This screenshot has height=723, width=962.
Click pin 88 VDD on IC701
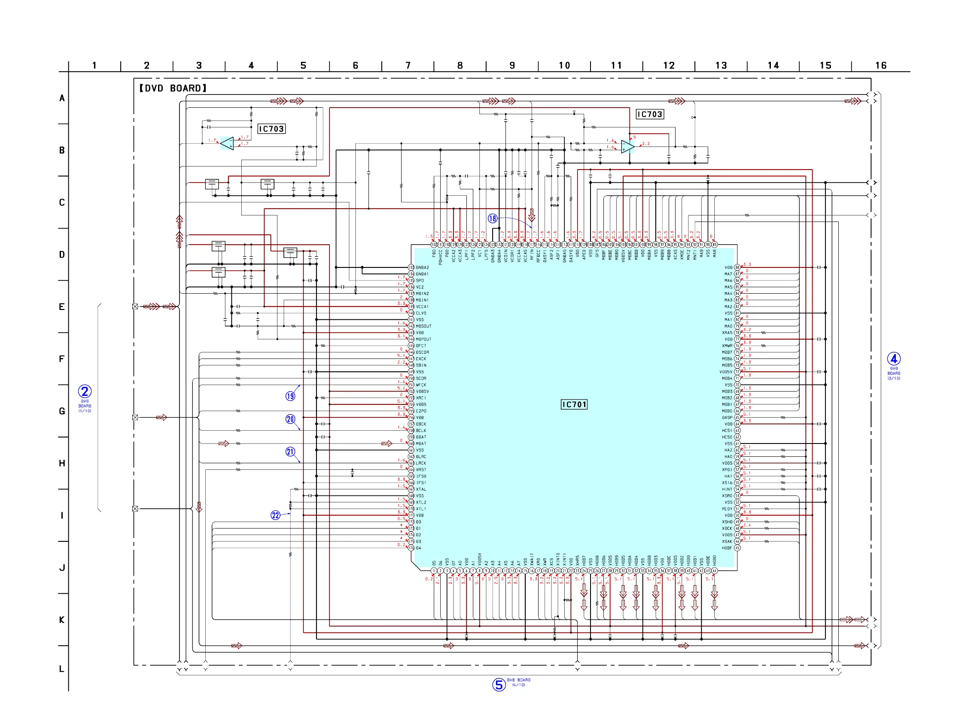(x=737, y=267)
